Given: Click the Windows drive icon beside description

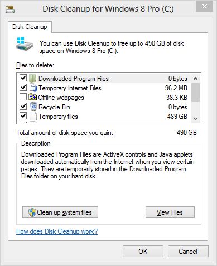Looking at the screenshot, I should click(25, 45).
